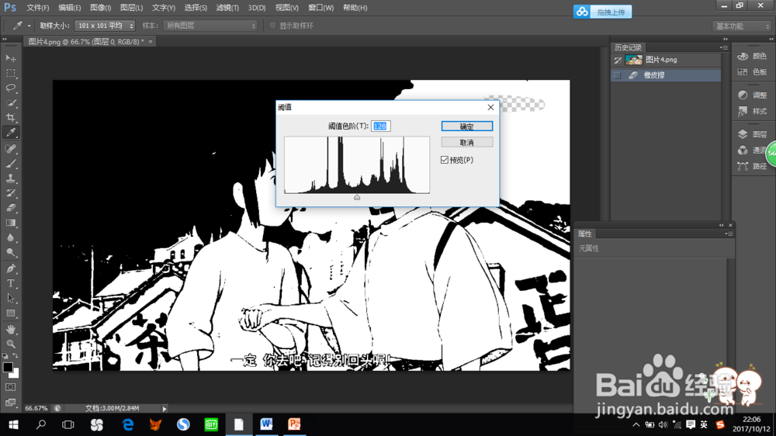Open the 滤镜(T) menu
Image resolution: width=776 pixels, height=436 pixels.
[x=227, y=8]
